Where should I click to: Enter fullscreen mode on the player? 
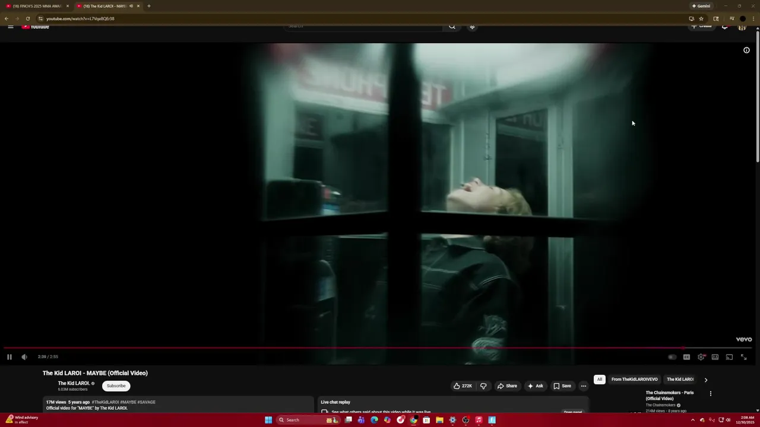pyautogui.click(x=743, y=357)
